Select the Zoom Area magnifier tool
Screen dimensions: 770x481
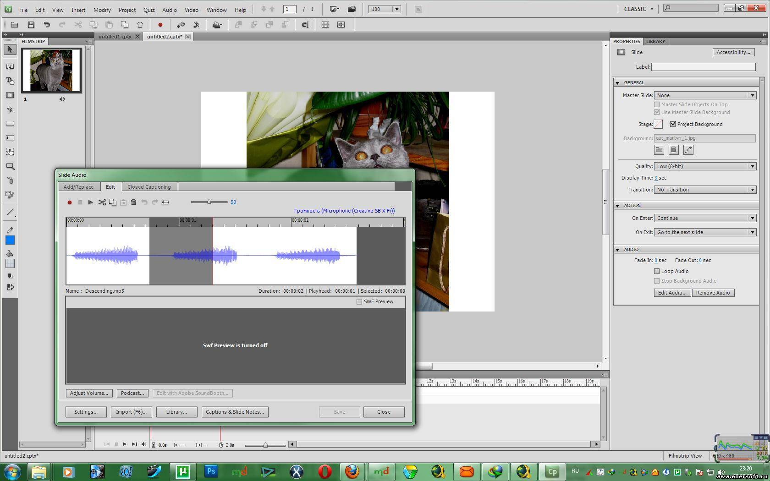click(x=10, y=166)
